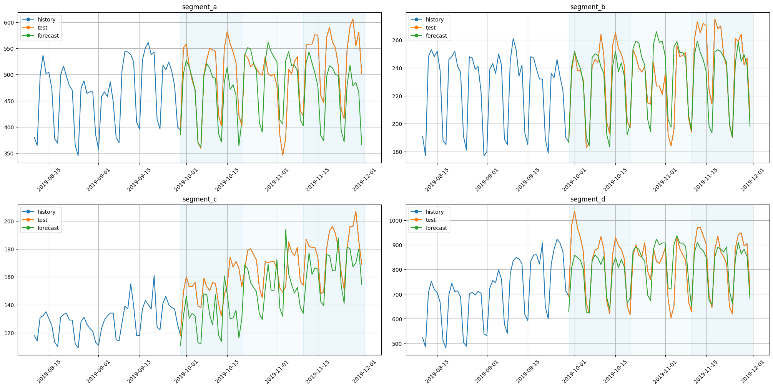Click y-axis label 120 in segment_c
This screenshot has height=388, width=773.
coord(10,333)
